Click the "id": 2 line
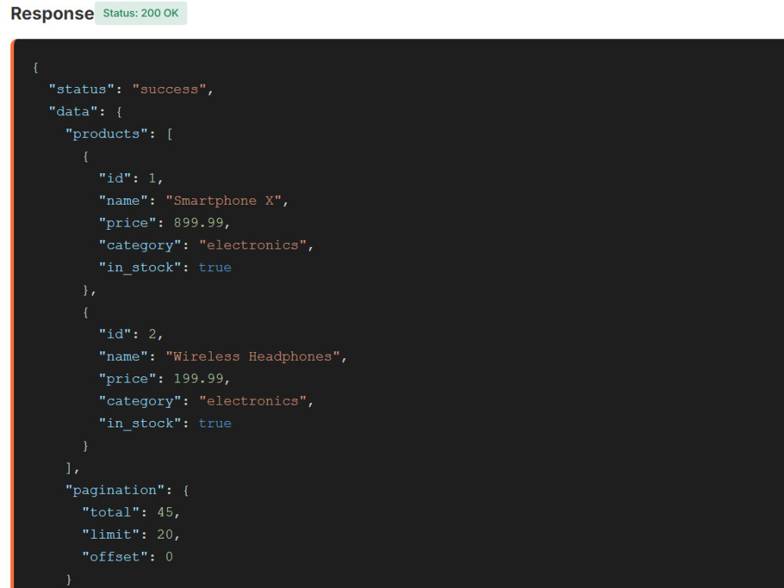The width and height of the screenshot is (784, 588). (131, 335)
